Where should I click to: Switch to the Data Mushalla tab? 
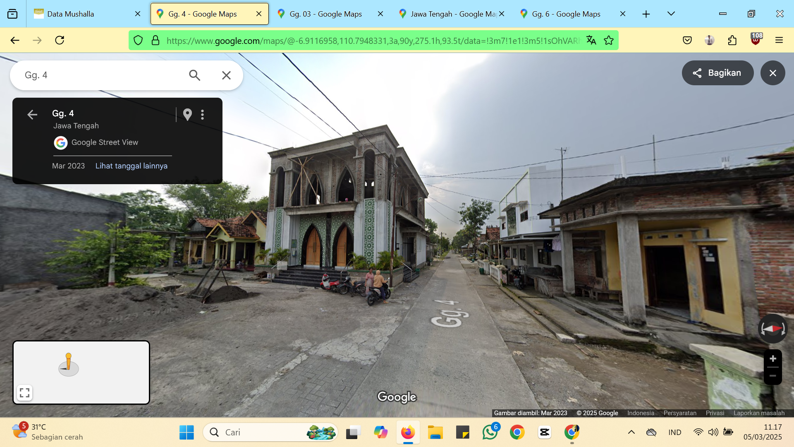(x=70, y=14)
